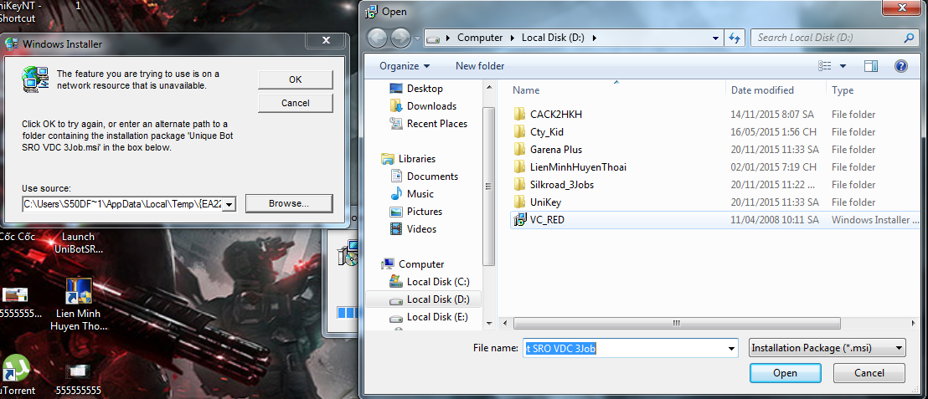Viewport: 928px width, 399px height.
Task: Click the progress bar behind dialogs
Action: (348, 312)
